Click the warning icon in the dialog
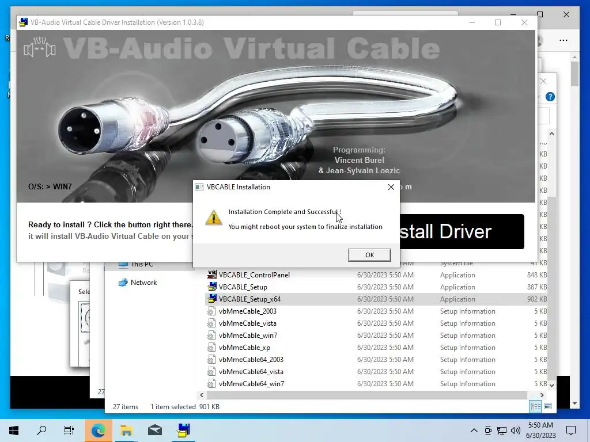590x442 pixels. (213, 218)
